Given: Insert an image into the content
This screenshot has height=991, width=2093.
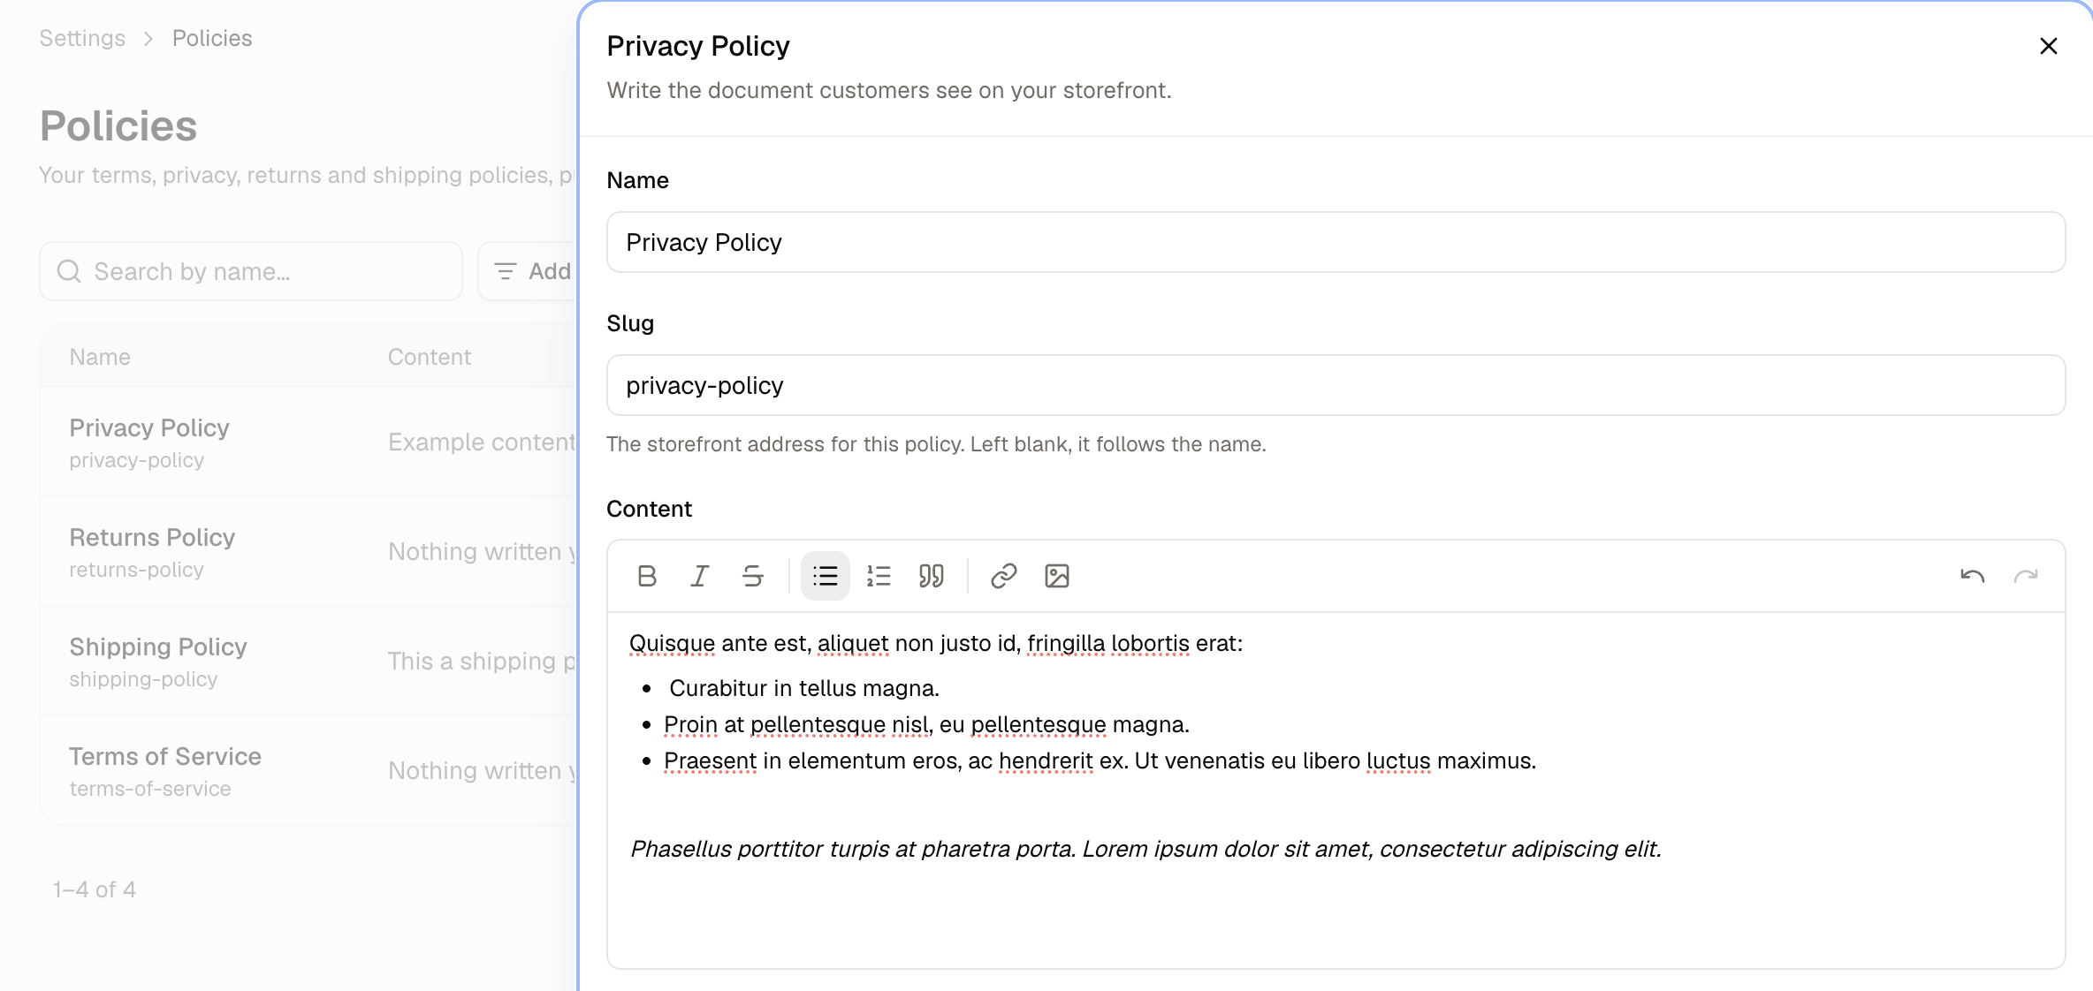Looking at the screenshot, I should pyautogui.click(x=1057, y=576).
